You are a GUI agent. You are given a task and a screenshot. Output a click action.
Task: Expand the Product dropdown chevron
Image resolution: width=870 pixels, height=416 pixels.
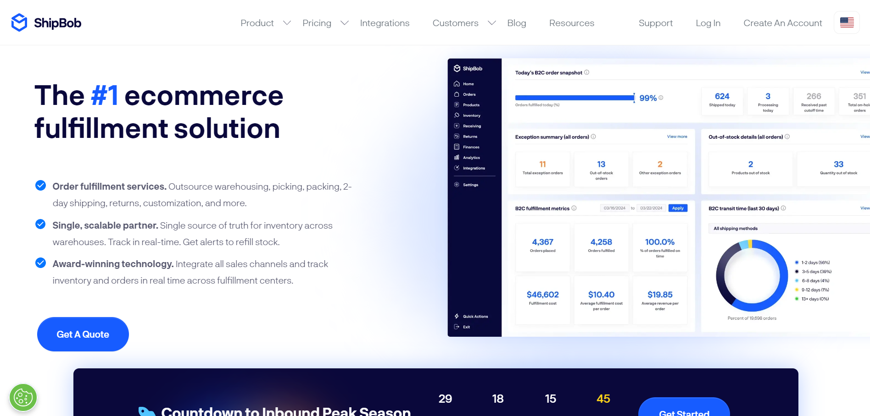pos(287,23)
